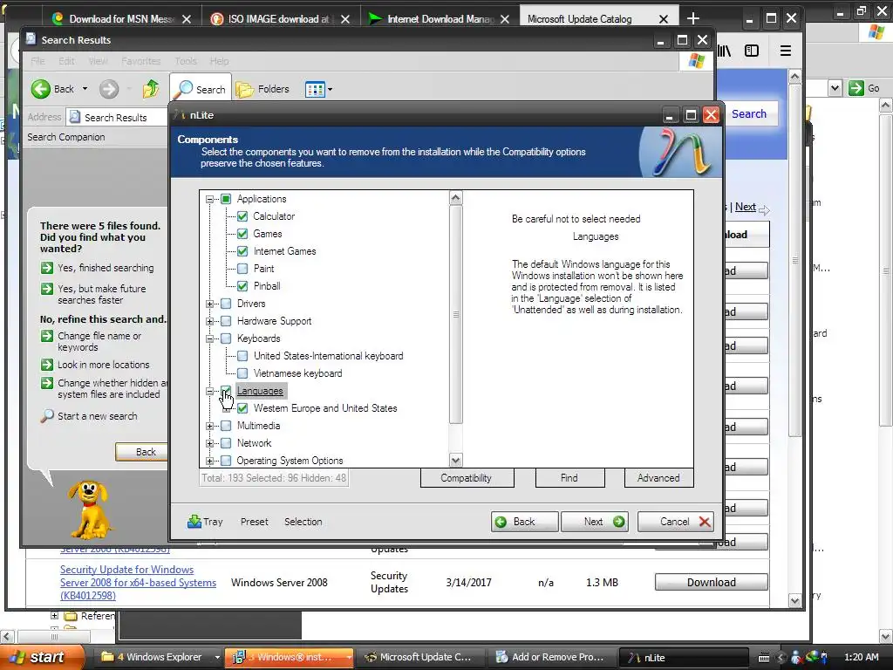Expand the Drivers tree node
The width and height of the screenshot is (893, 670).
209,304
